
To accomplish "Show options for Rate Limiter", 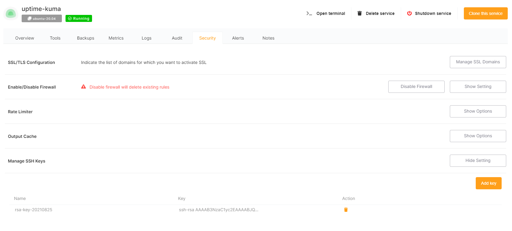I will point(478,111).
